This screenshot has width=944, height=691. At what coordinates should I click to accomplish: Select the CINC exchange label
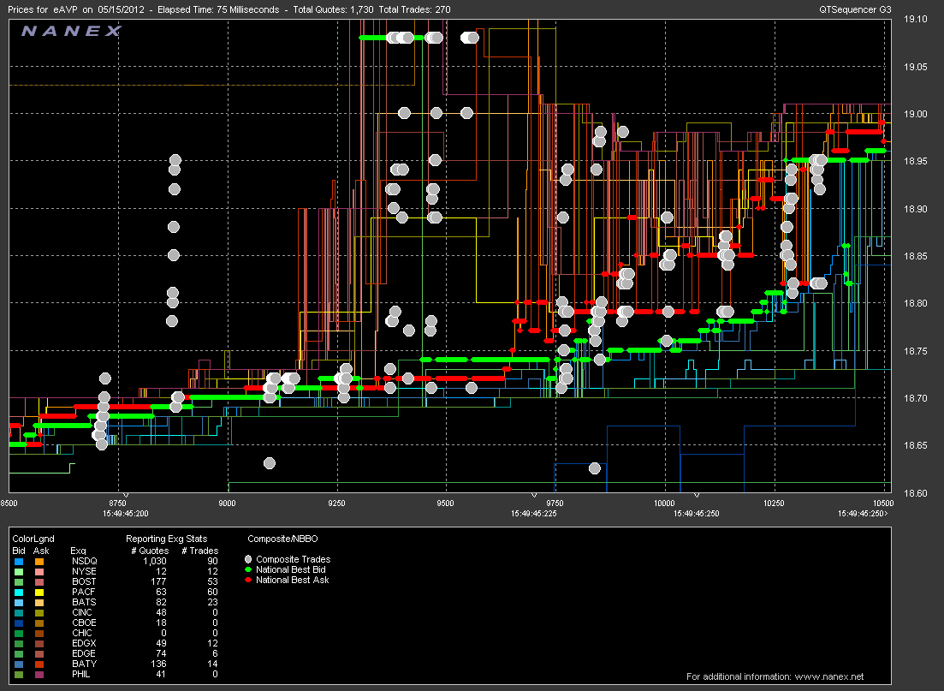(82, 612)
